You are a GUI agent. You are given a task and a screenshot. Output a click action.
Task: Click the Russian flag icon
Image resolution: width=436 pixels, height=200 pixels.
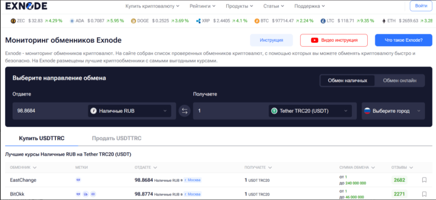pyautogui.click(x=367, y=111)
